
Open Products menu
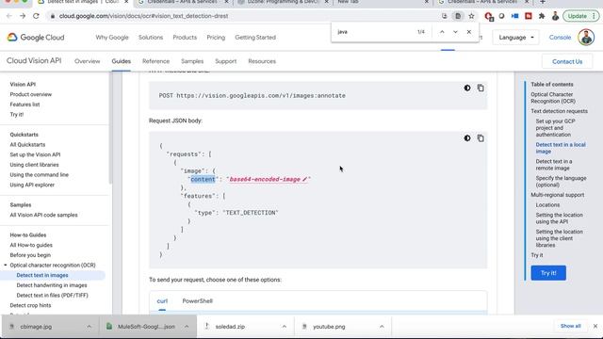pyautogui.click(x=185, y=38)
